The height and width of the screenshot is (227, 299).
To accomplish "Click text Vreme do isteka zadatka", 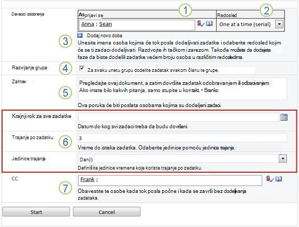I will (x=156, y=148).
